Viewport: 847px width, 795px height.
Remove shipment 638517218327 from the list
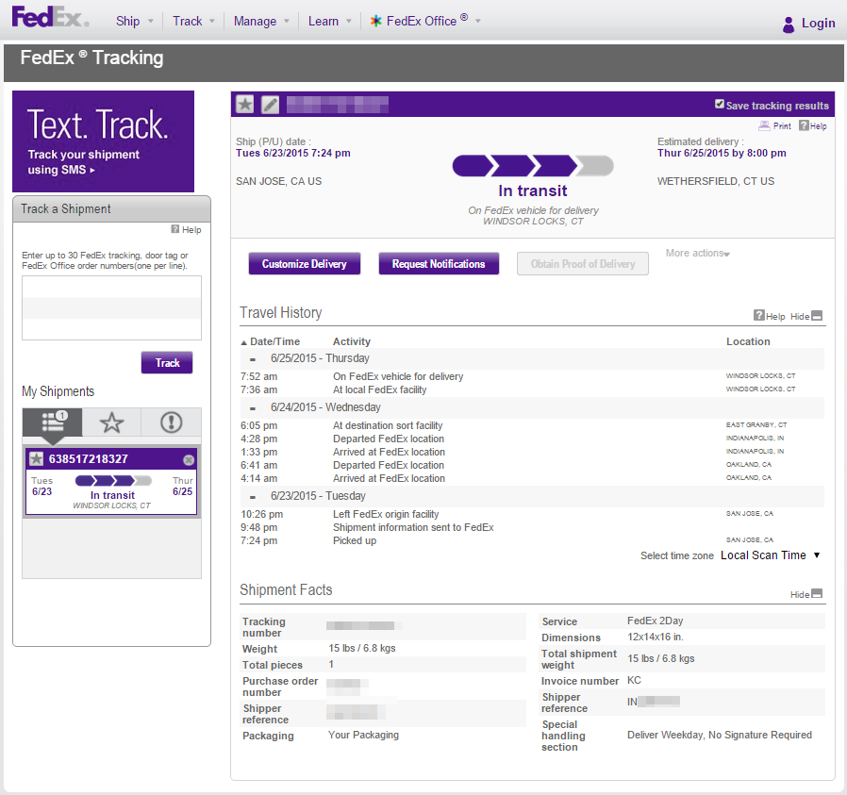189,459
